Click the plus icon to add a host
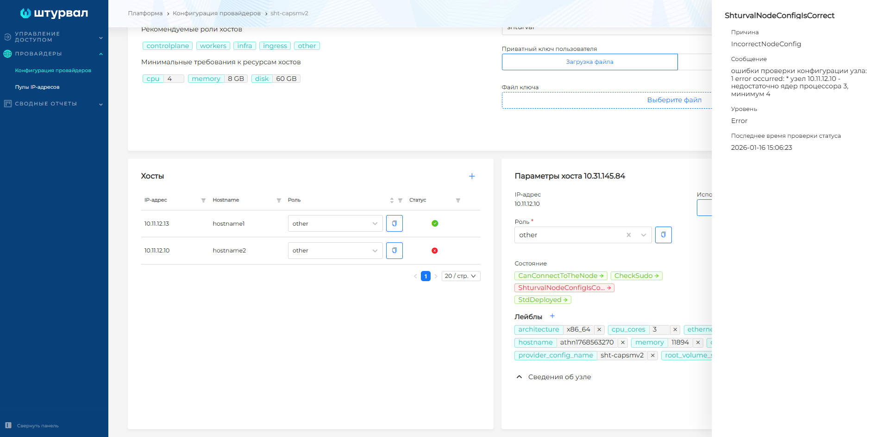 pos(472,176)
